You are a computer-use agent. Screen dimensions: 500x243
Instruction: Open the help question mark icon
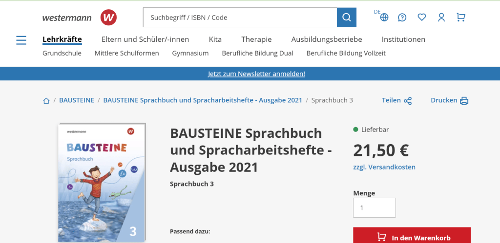(x=402, y=18)
